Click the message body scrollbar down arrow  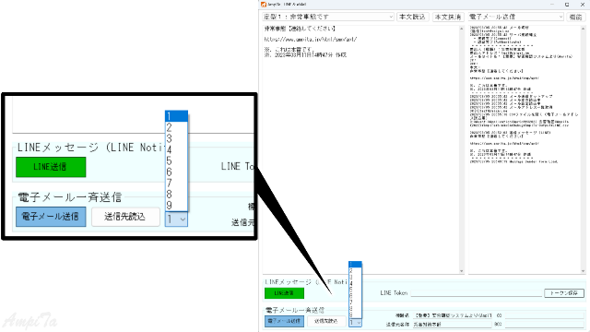(461, 271)
